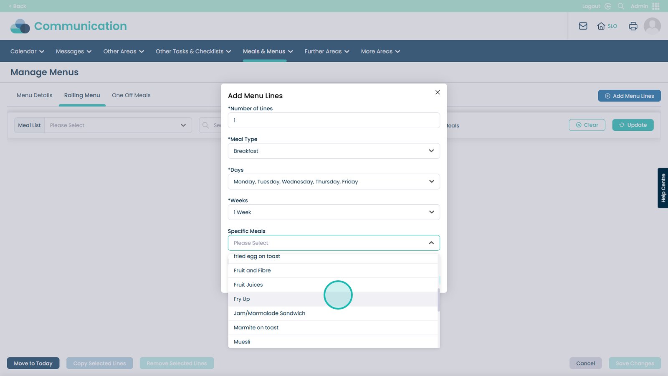Collapse the Specific Meals dropdown
Viewport: 668px width, 376px height.
[x=431, y=243]
